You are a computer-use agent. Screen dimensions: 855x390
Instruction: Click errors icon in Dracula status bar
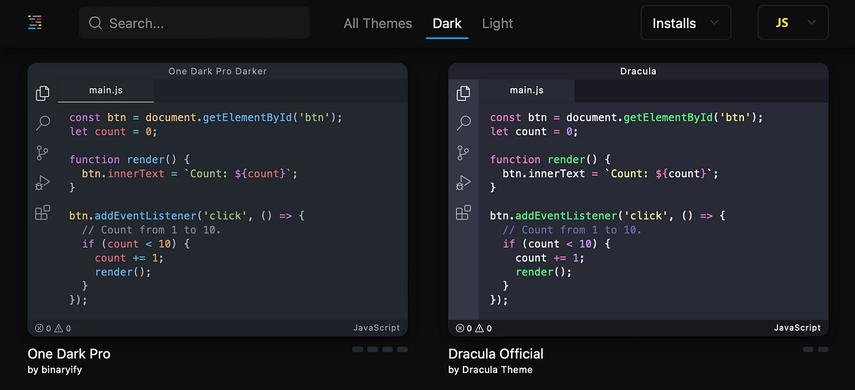pos(460,328)
